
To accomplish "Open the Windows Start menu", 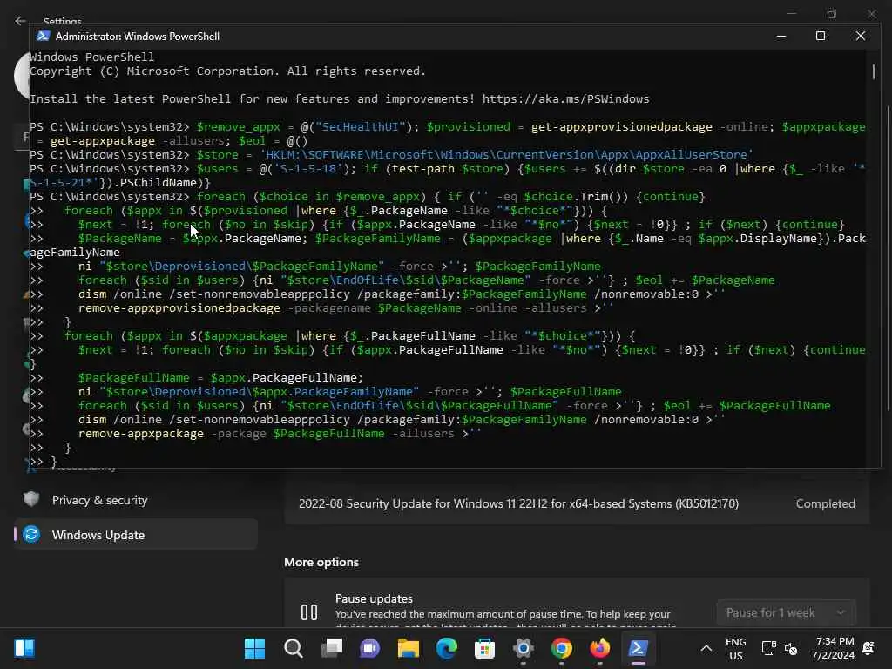I will point(254,648).
